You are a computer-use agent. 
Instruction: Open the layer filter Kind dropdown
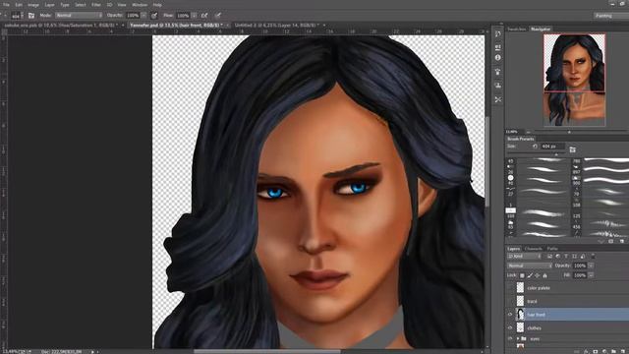tap(524, 256)
